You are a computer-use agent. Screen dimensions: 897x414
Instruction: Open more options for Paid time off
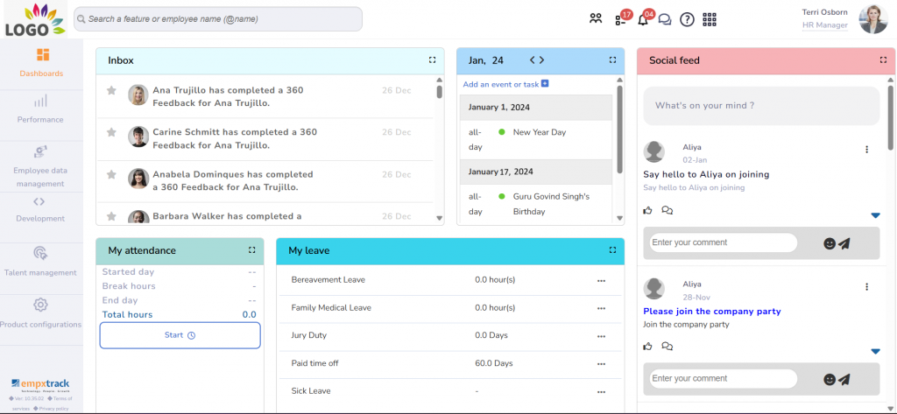[601, 364]
